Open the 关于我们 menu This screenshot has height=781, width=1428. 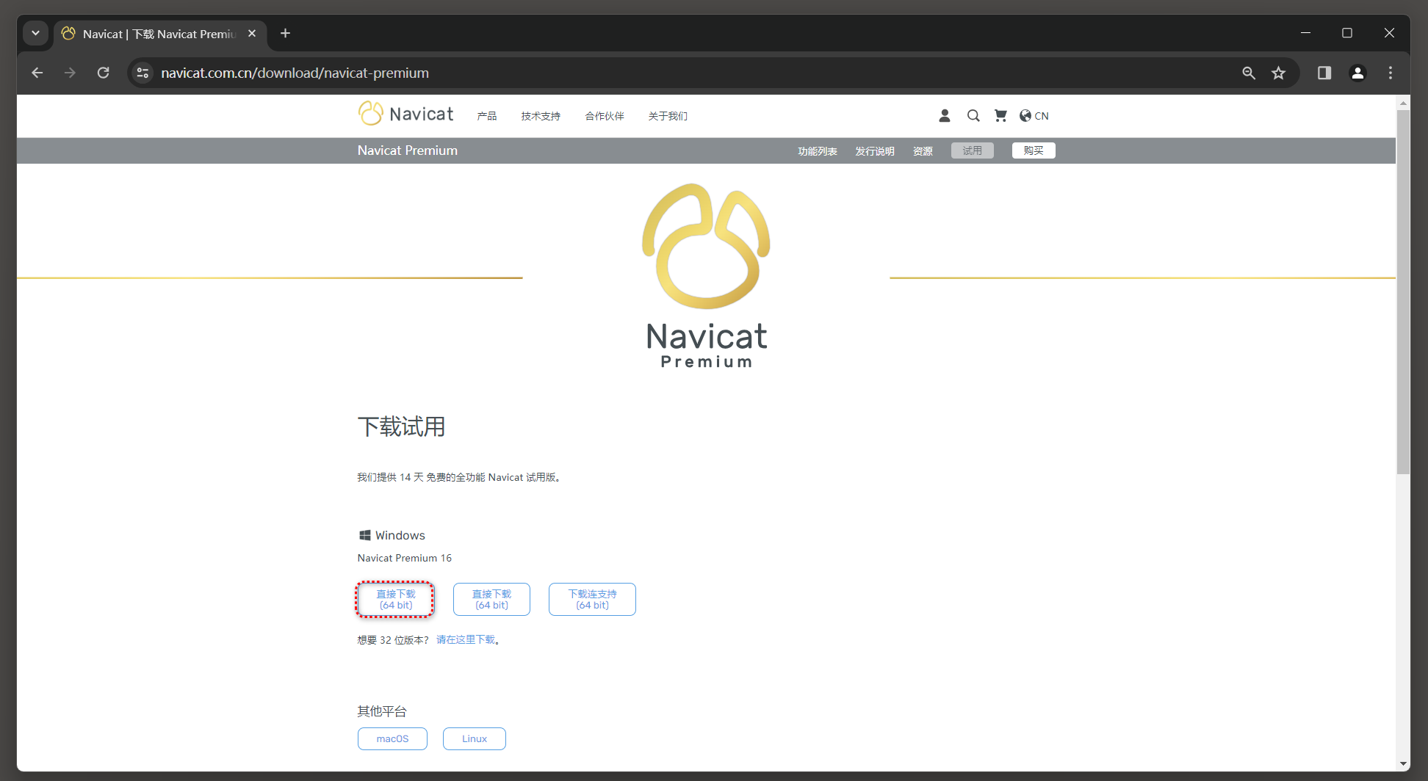[668, 116]
